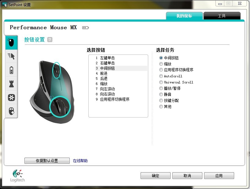Minimize the SetPoint window

pos(220,3)
